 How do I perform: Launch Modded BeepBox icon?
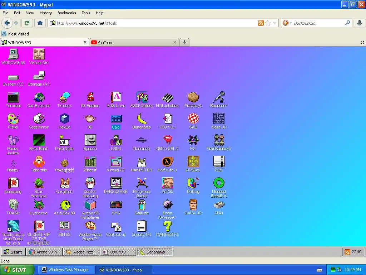point(219,188)
